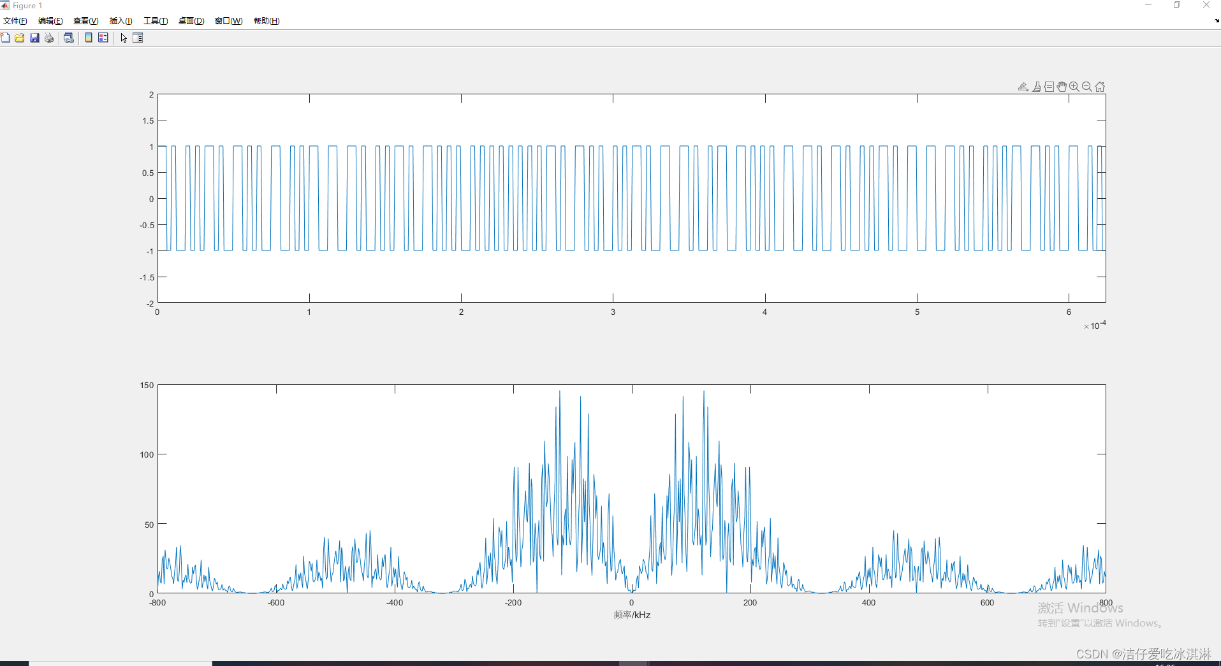The width and height of the screenshot is (1221, 666).
Task: Open the 桌面(D) menu
Action: (x=191, y=21)
